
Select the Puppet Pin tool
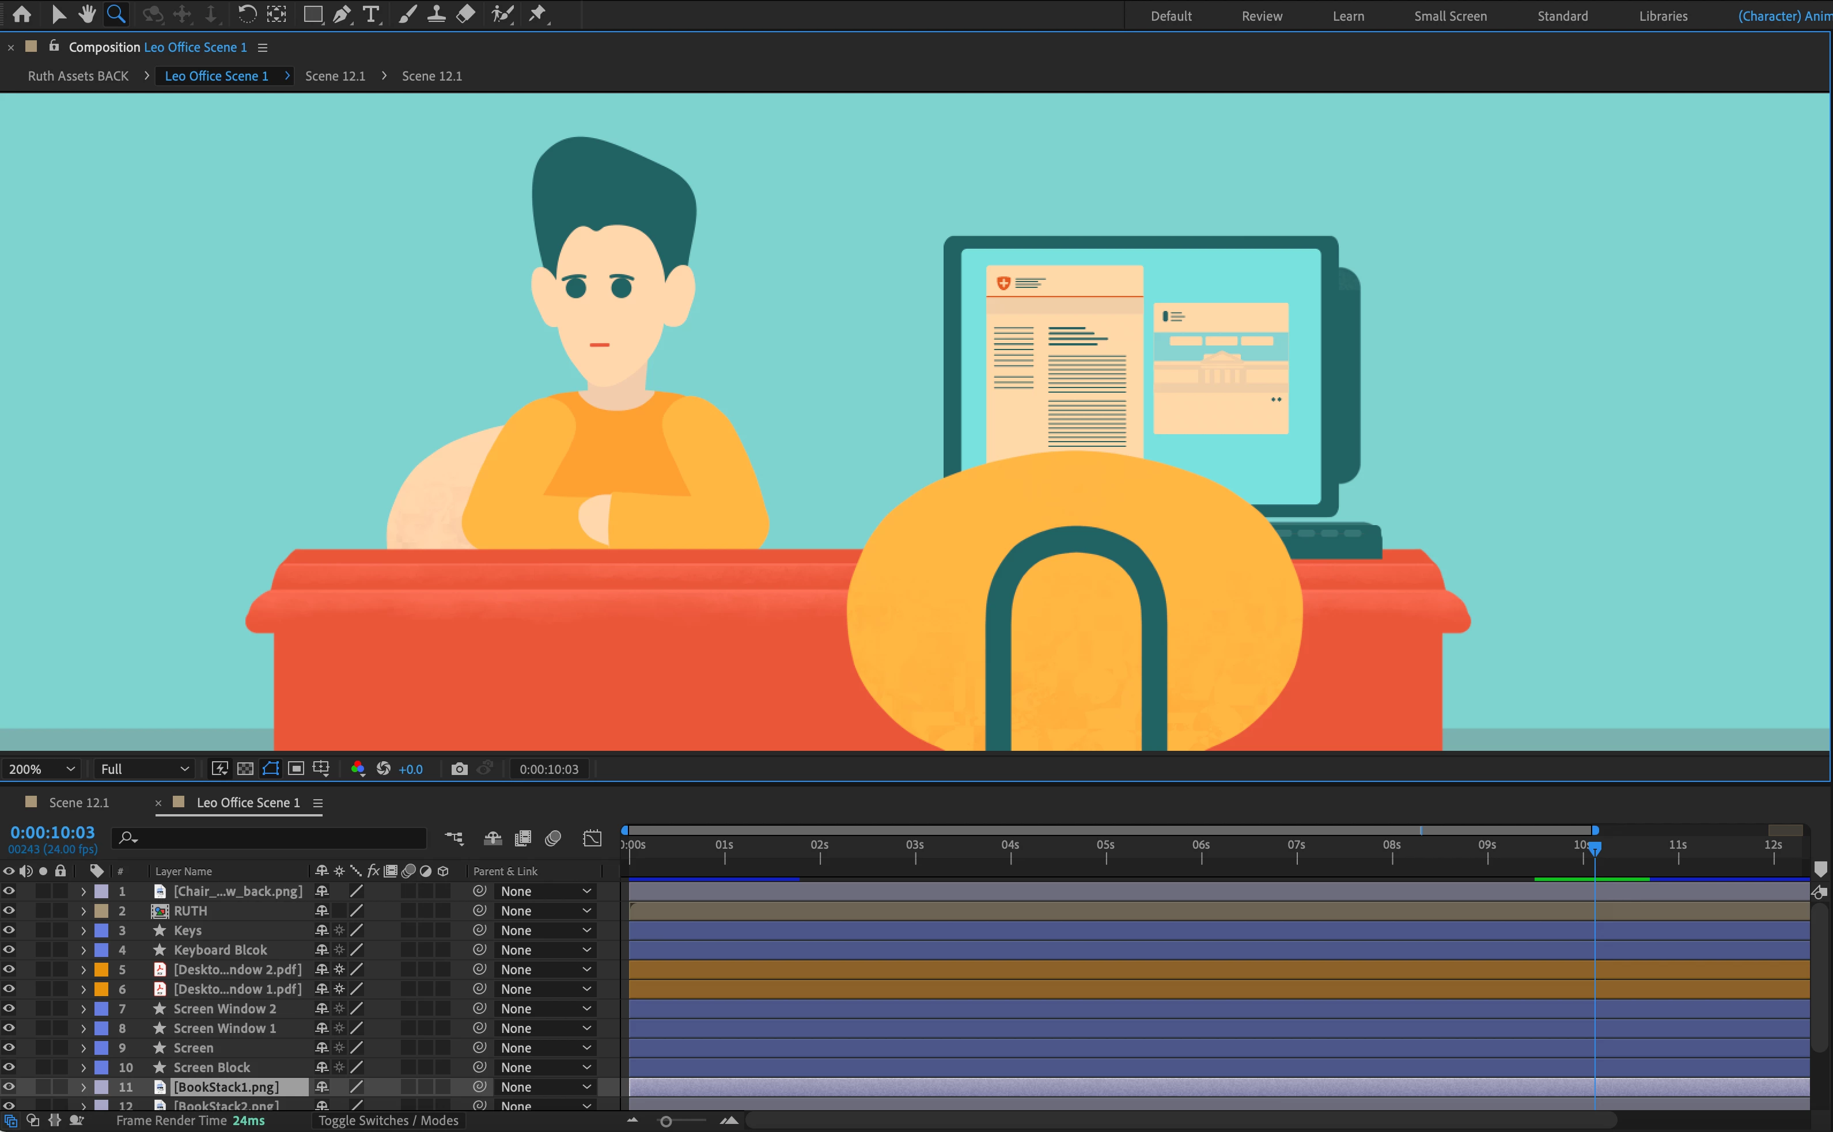click(537, 14)
